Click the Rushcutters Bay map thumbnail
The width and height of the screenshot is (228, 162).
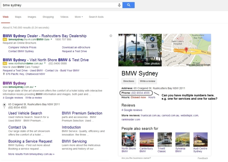click(187, 50)
